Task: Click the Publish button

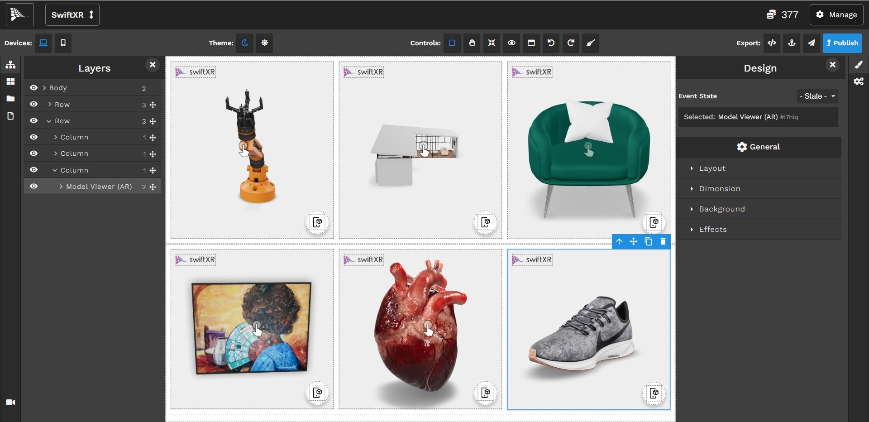Action: coord(842,43)
